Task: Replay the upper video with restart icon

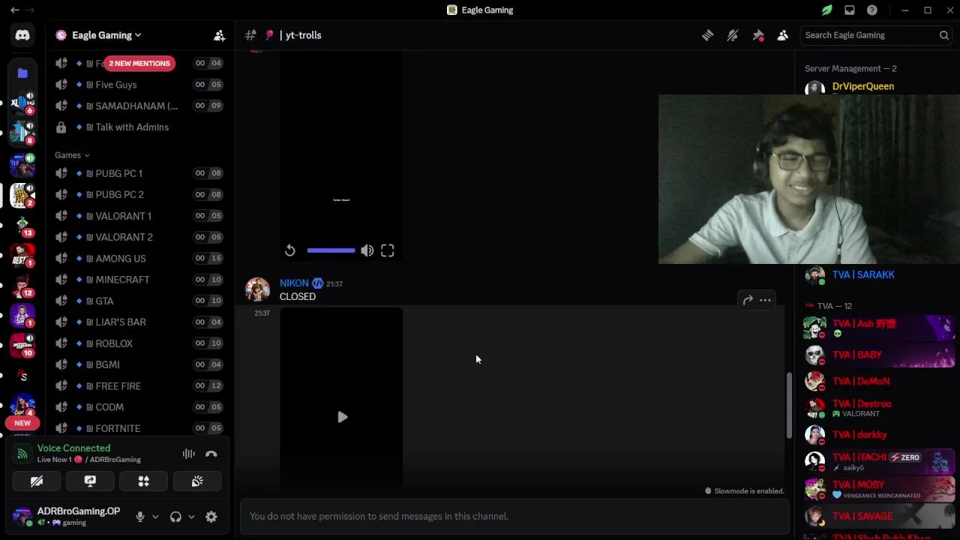Action: tap(290, 250)
